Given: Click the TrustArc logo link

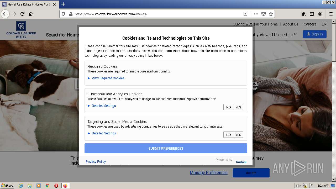Looking at the screenshot, I should click(x=241, y=162).
